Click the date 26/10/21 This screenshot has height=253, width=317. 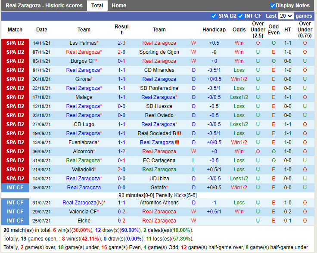click(x=41, y=79)
